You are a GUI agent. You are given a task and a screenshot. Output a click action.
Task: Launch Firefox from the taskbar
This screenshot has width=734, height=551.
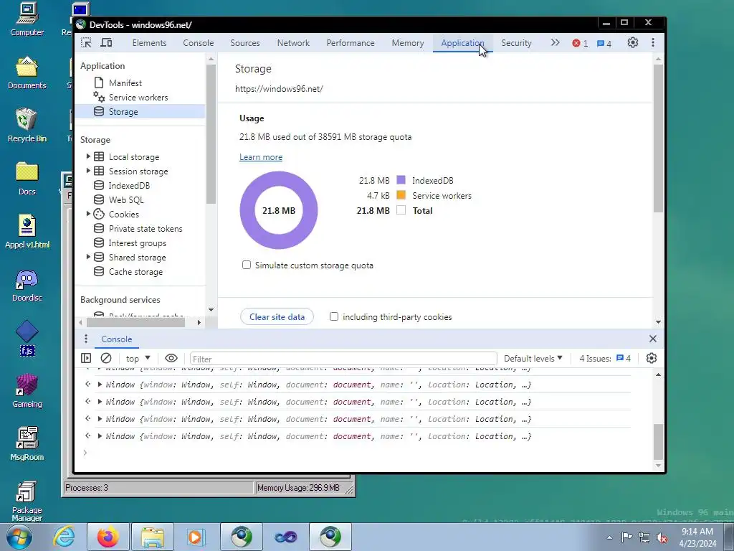(108, 537)
